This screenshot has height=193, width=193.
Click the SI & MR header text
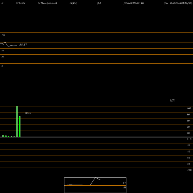point(20,3)
